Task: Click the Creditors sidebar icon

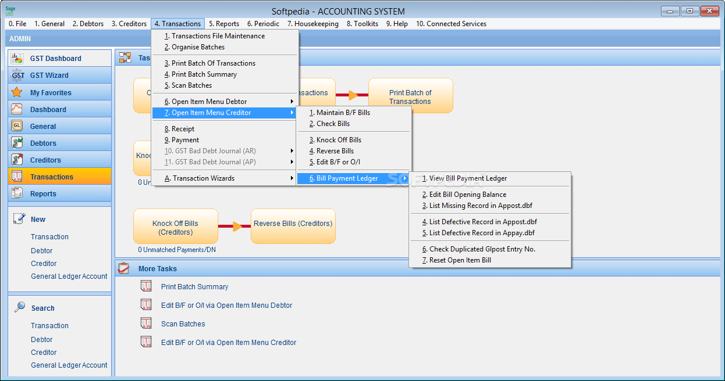Action: pyautogui.click(x=17, y=160)
